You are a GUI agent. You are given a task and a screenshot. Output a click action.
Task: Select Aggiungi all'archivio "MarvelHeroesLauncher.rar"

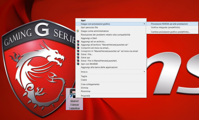click(x=111, y=45)
